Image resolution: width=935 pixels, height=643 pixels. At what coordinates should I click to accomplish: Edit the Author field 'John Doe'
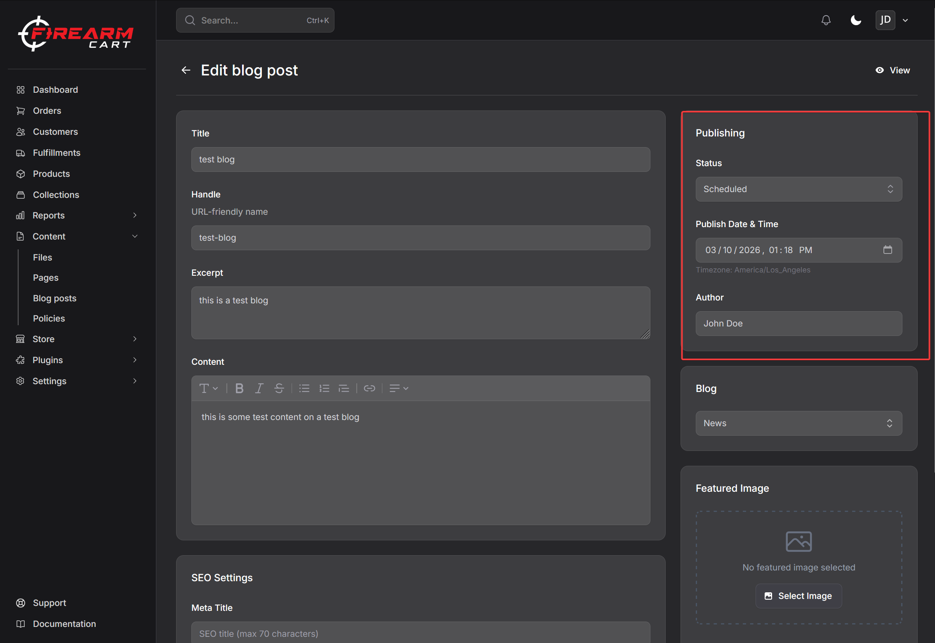tap(799, 324)
